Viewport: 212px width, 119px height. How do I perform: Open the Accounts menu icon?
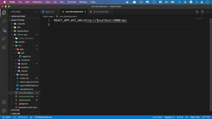point(4,102)
